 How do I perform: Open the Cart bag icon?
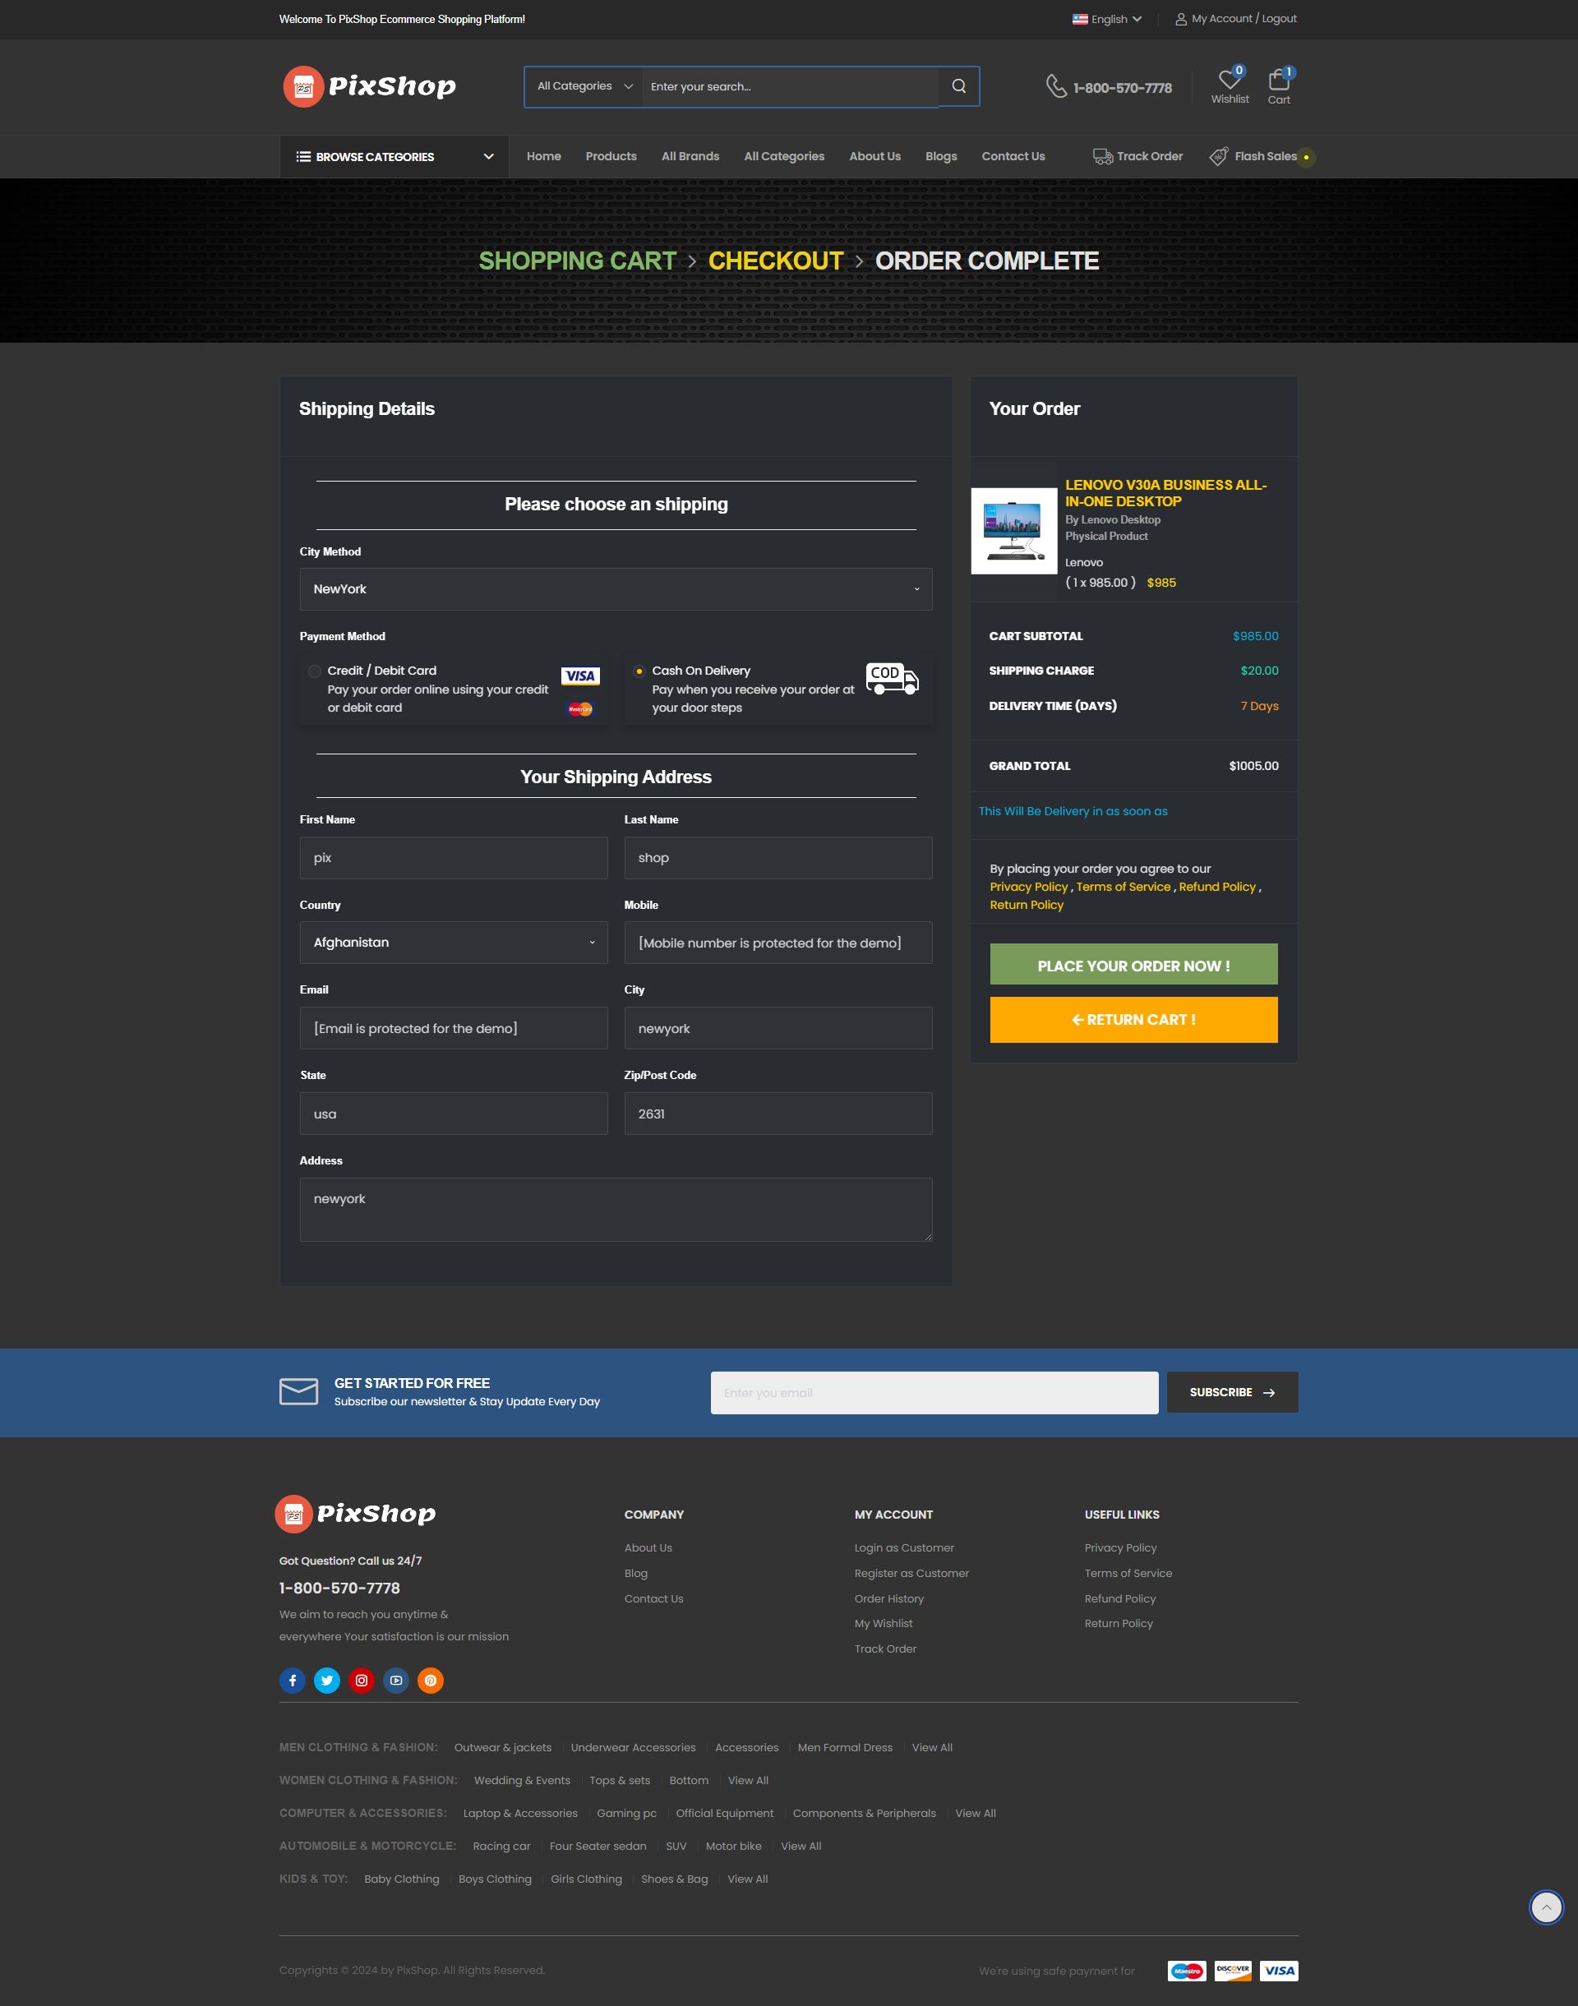pos(1279,81)
